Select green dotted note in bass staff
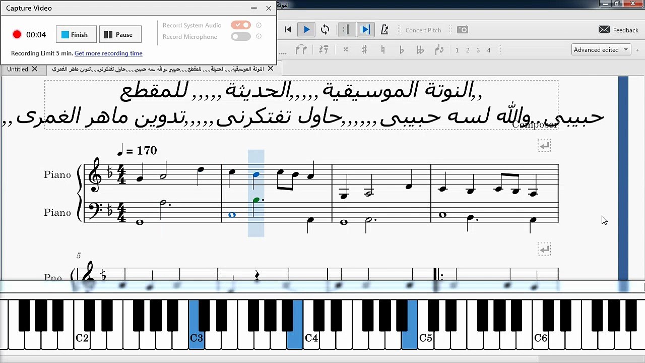 257,200
